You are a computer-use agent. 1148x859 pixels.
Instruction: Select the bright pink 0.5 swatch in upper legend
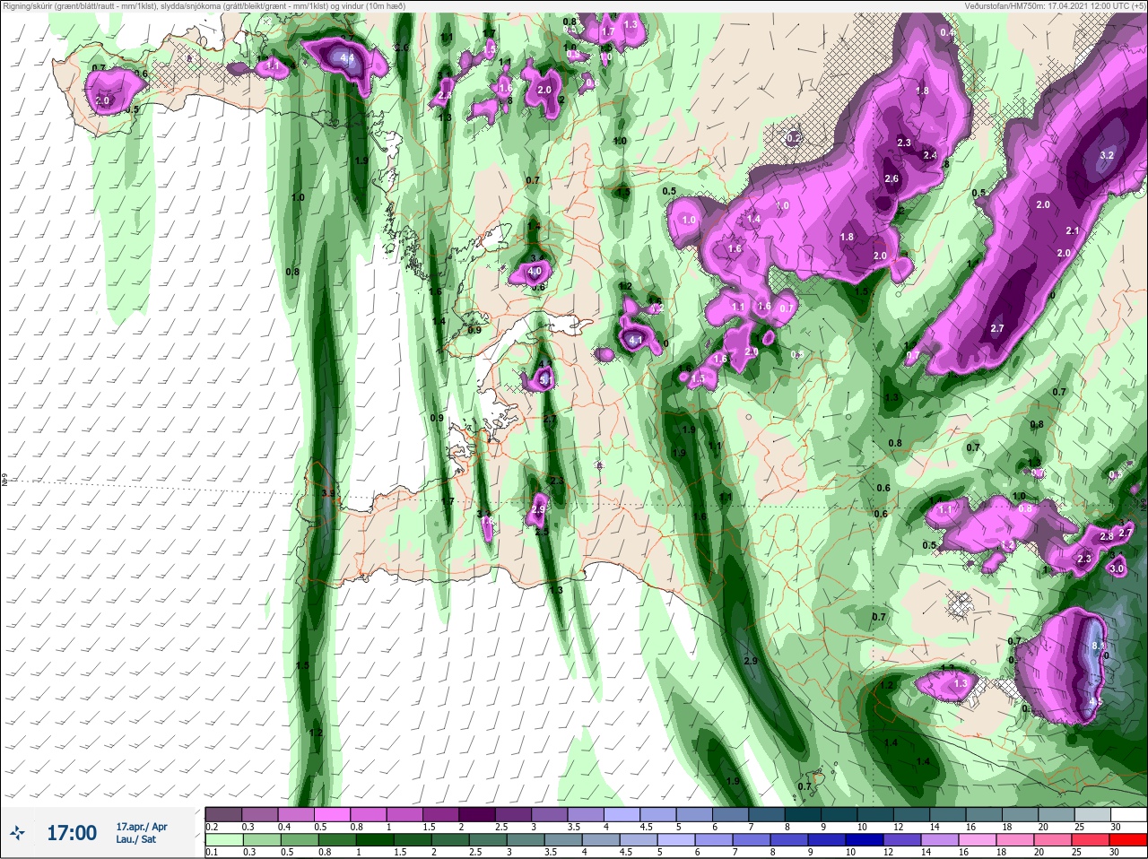[x=332, y=815]
